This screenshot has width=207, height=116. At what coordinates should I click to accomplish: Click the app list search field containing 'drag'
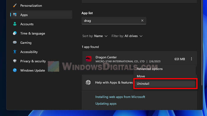tap(114, 21)
